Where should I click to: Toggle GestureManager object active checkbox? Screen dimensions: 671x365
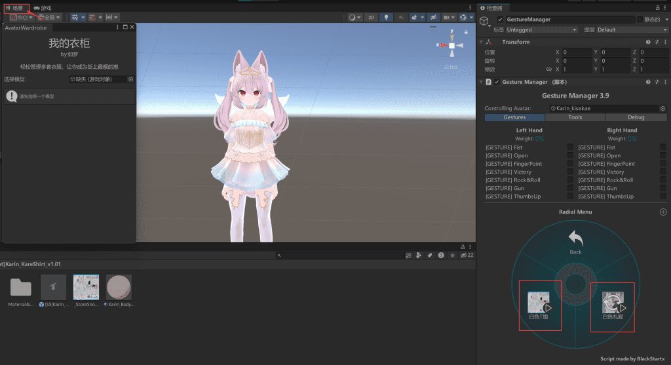coord(500,20)
